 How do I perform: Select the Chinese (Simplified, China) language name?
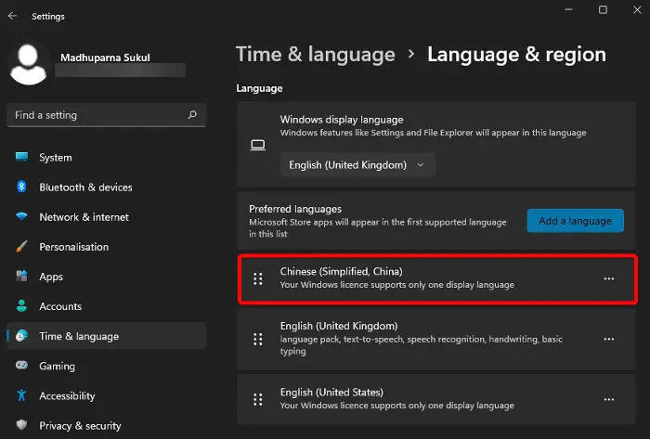tap(341, 272)
